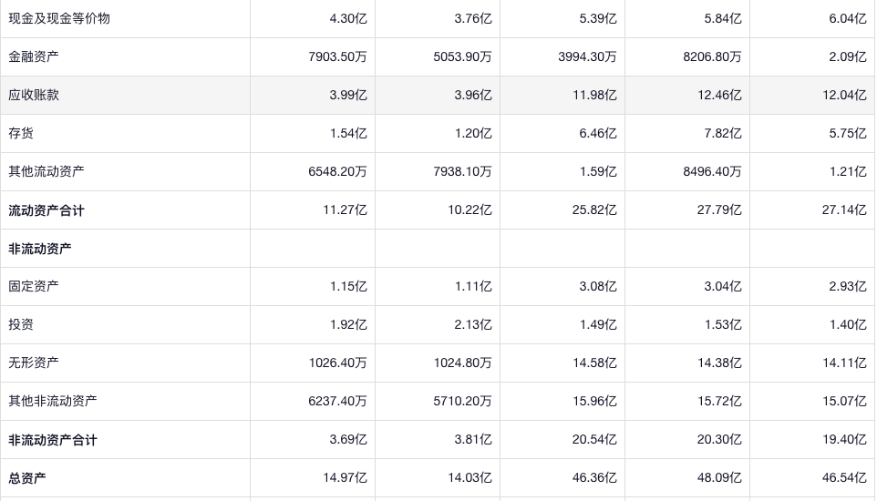Select the 金融资产 row label

coord(34,56)
